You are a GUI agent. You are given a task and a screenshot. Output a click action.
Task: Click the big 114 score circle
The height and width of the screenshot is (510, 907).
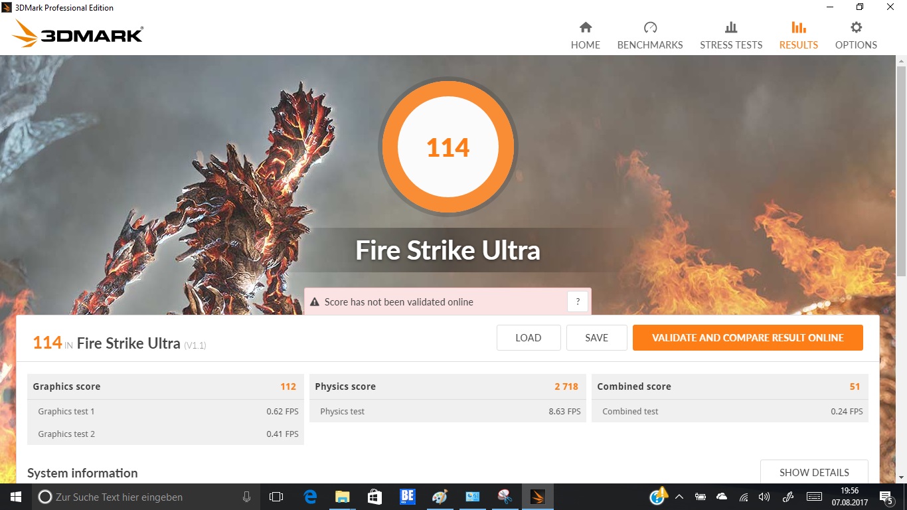pyautogui.click(x=448, y=147)
